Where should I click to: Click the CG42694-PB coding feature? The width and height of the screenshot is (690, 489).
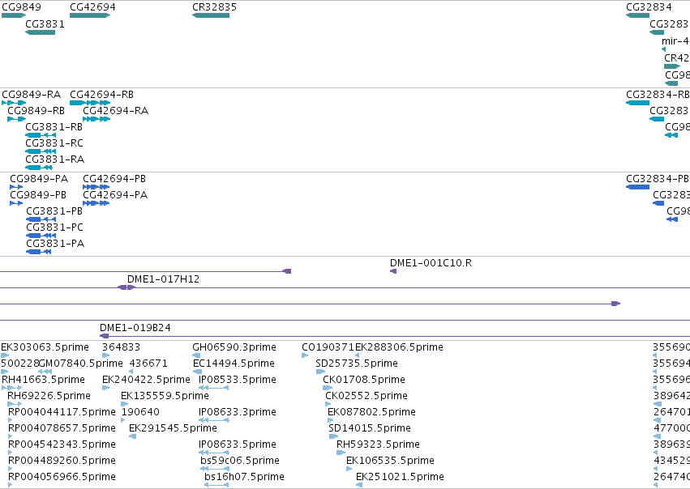pyautogui.click(x=96, y=187)
